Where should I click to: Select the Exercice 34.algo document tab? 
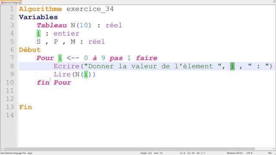(x=11, y=3)
